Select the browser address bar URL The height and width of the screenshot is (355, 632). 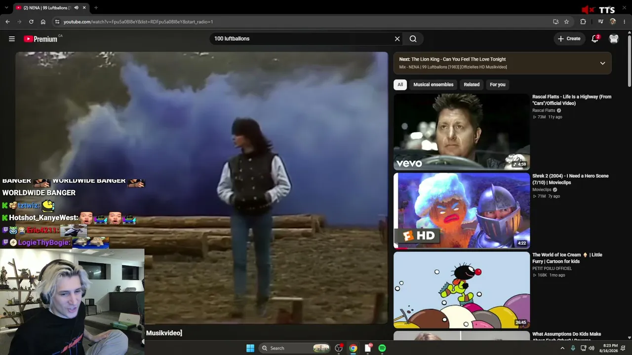(x=138, y=22)
